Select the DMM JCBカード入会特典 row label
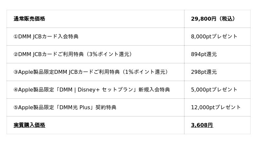This screenshot has width=263, height=144. coord(48,37)
